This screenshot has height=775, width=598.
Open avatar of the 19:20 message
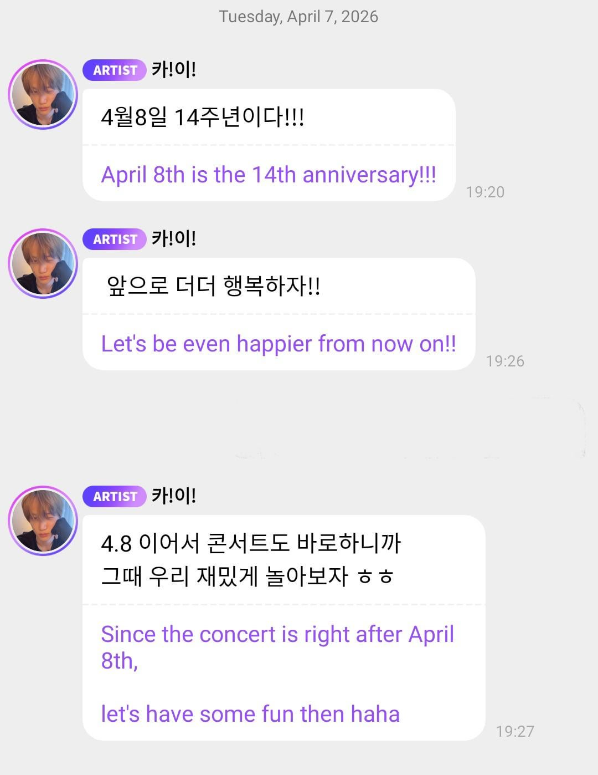point(43,95)
